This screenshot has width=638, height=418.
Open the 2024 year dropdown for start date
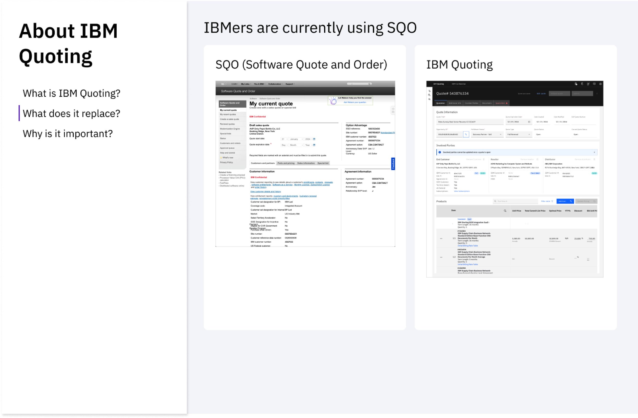coord(308,139)
